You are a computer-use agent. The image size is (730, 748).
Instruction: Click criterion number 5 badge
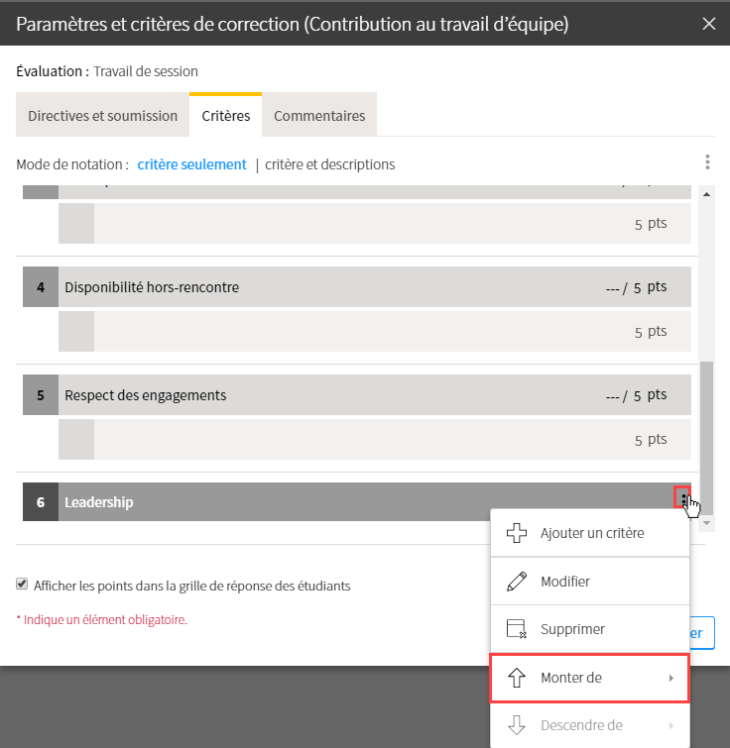(x=41, y=394)
